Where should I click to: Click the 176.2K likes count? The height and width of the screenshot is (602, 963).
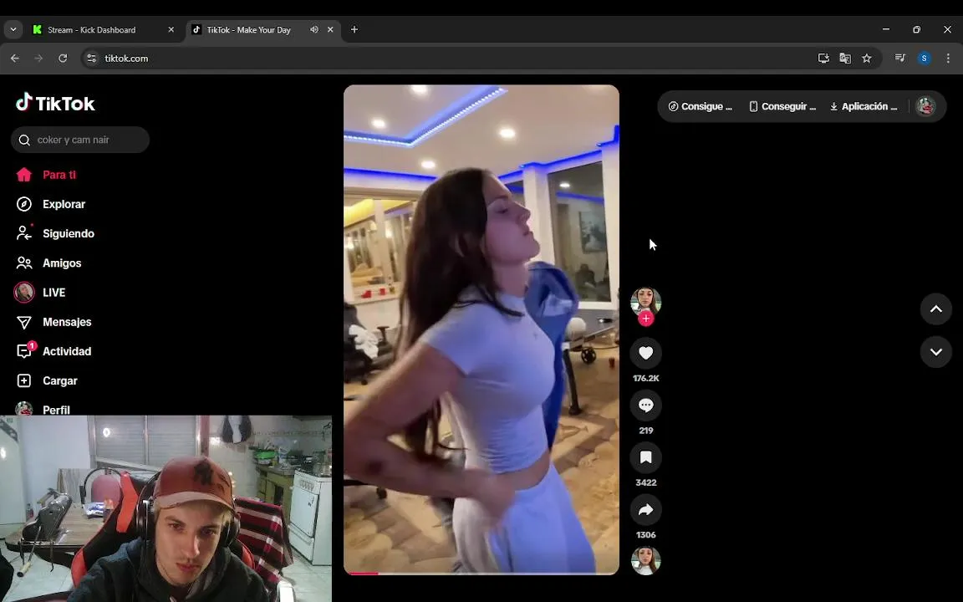point(645,379)
